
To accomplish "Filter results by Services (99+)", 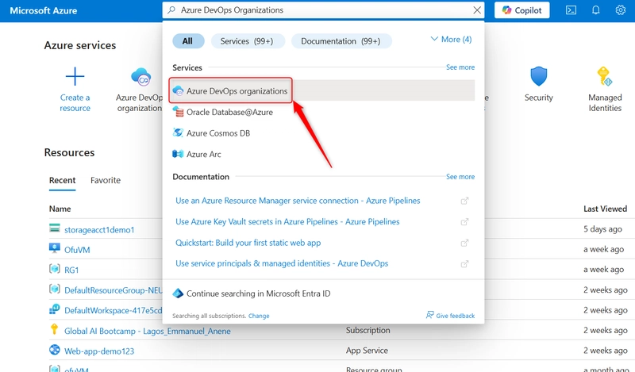I will (x=247, y=41).
